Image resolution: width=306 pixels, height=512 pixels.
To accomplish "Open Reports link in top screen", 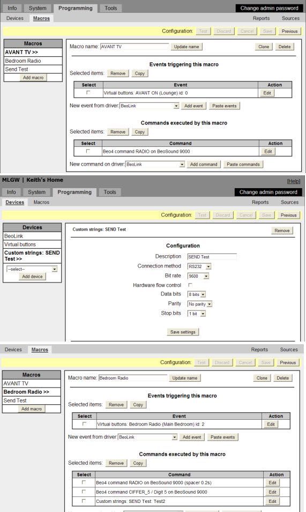I will 262,18.
